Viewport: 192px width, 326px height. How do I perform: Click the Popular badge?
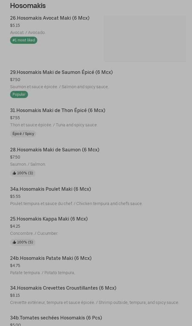coord(19,94)
